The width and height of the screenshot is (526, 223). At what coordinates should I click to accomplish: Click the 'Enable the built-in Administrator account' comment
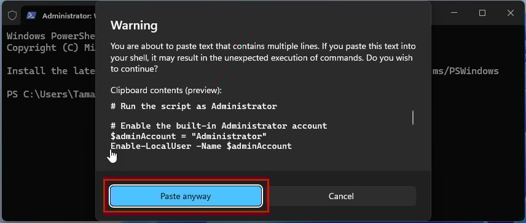click(x=219, y=126)
